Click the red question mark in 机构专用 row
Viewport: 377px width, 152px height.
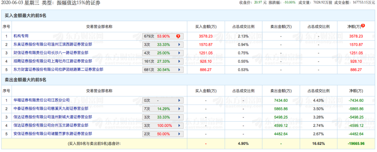coord(178,36)
